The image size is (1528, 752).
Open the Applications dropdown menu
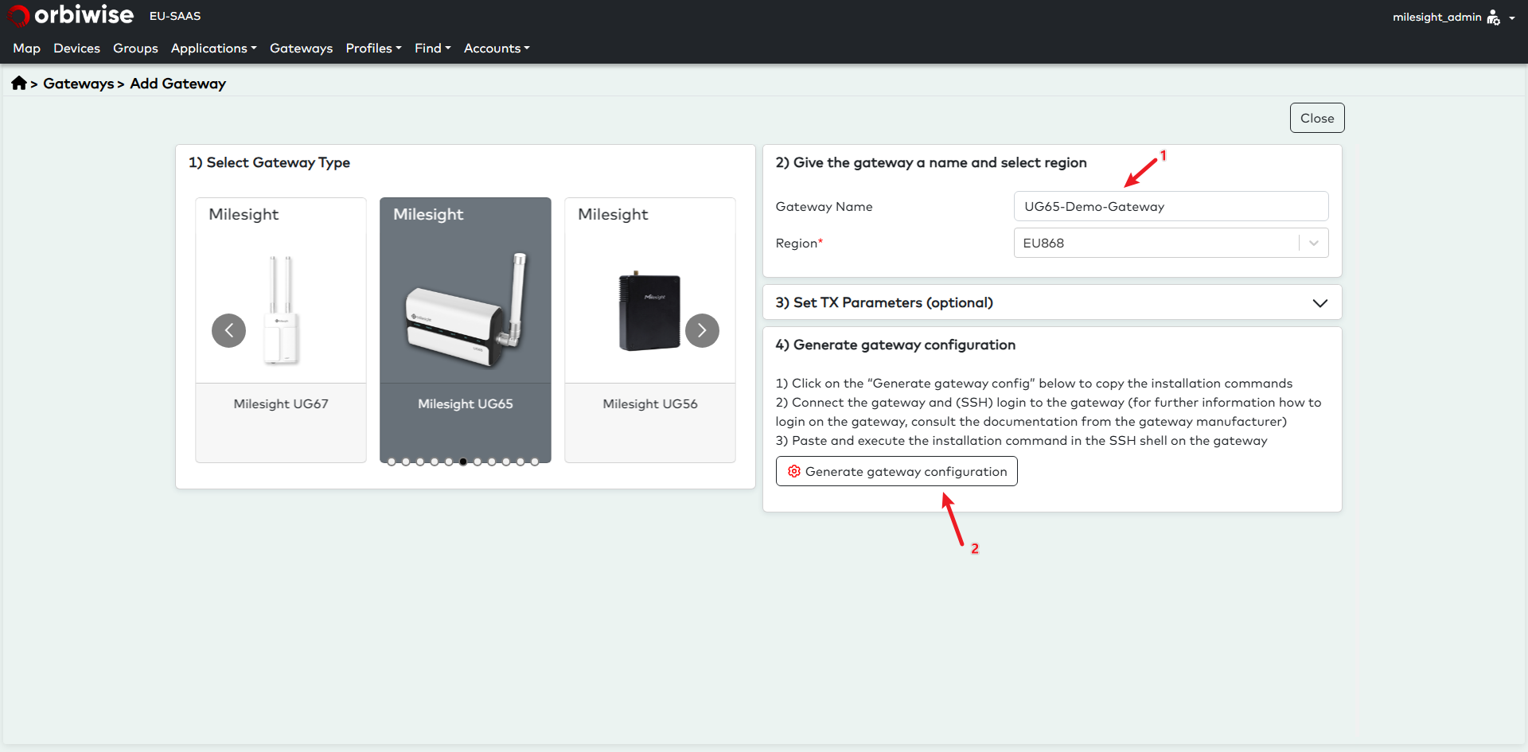(213, 49)
